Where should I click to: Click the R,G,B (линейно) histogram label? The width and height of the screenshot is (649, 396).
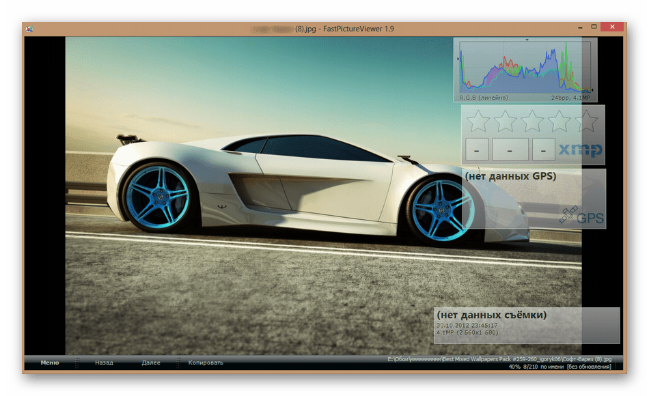coord(484,98)
